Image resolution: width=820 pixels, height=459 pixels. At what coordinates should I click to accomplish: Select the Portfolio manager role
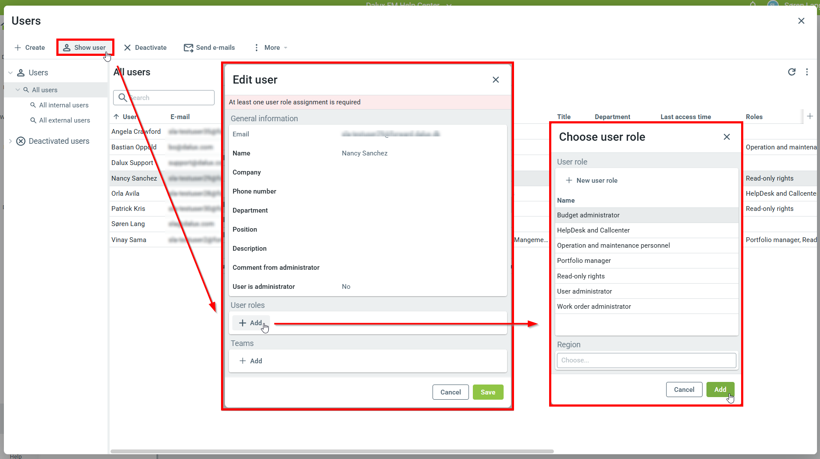tap(584, 261)
